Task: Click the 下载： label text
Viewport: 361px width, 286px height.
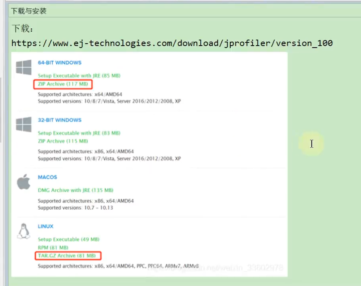Action: point(22,28)
